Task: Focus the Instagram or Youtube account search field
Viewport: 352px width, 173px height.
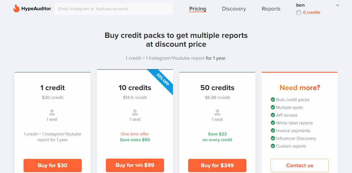Action: (x=114, y=9)
